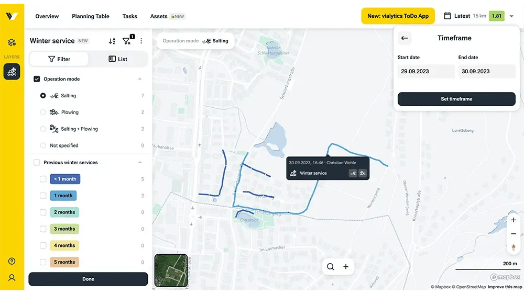This screenshot has height=294, width=524.
Task: Open the Assets tab
Action: 159,16
